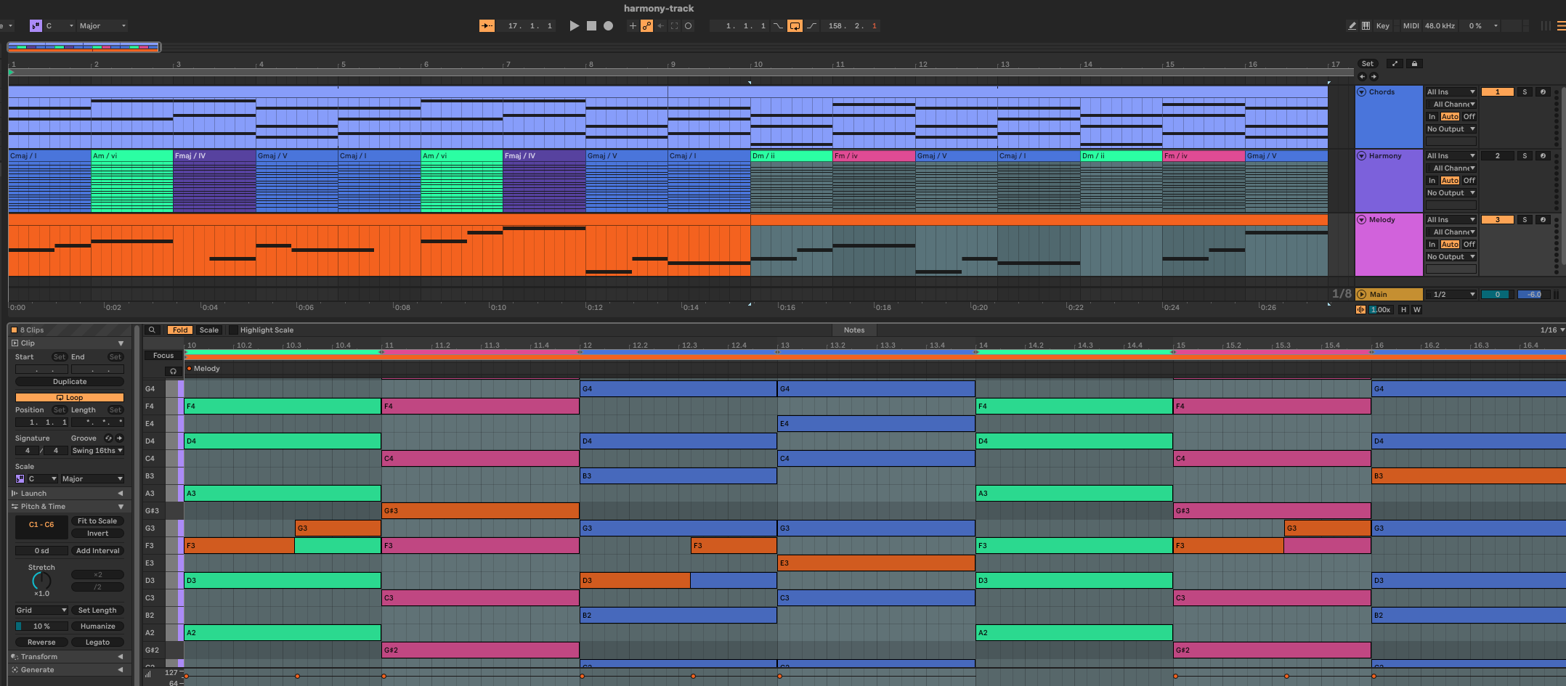Image resolution: width=1566 pixels, height=686 pixels.
Task: Stop playback with the square Stop button
Action: 591,26
